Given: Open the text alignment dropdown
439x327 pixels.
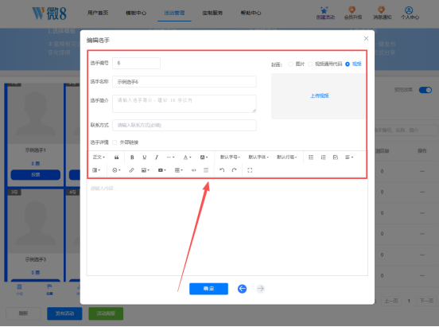Looking at the screenshot, I should [349, 158].
